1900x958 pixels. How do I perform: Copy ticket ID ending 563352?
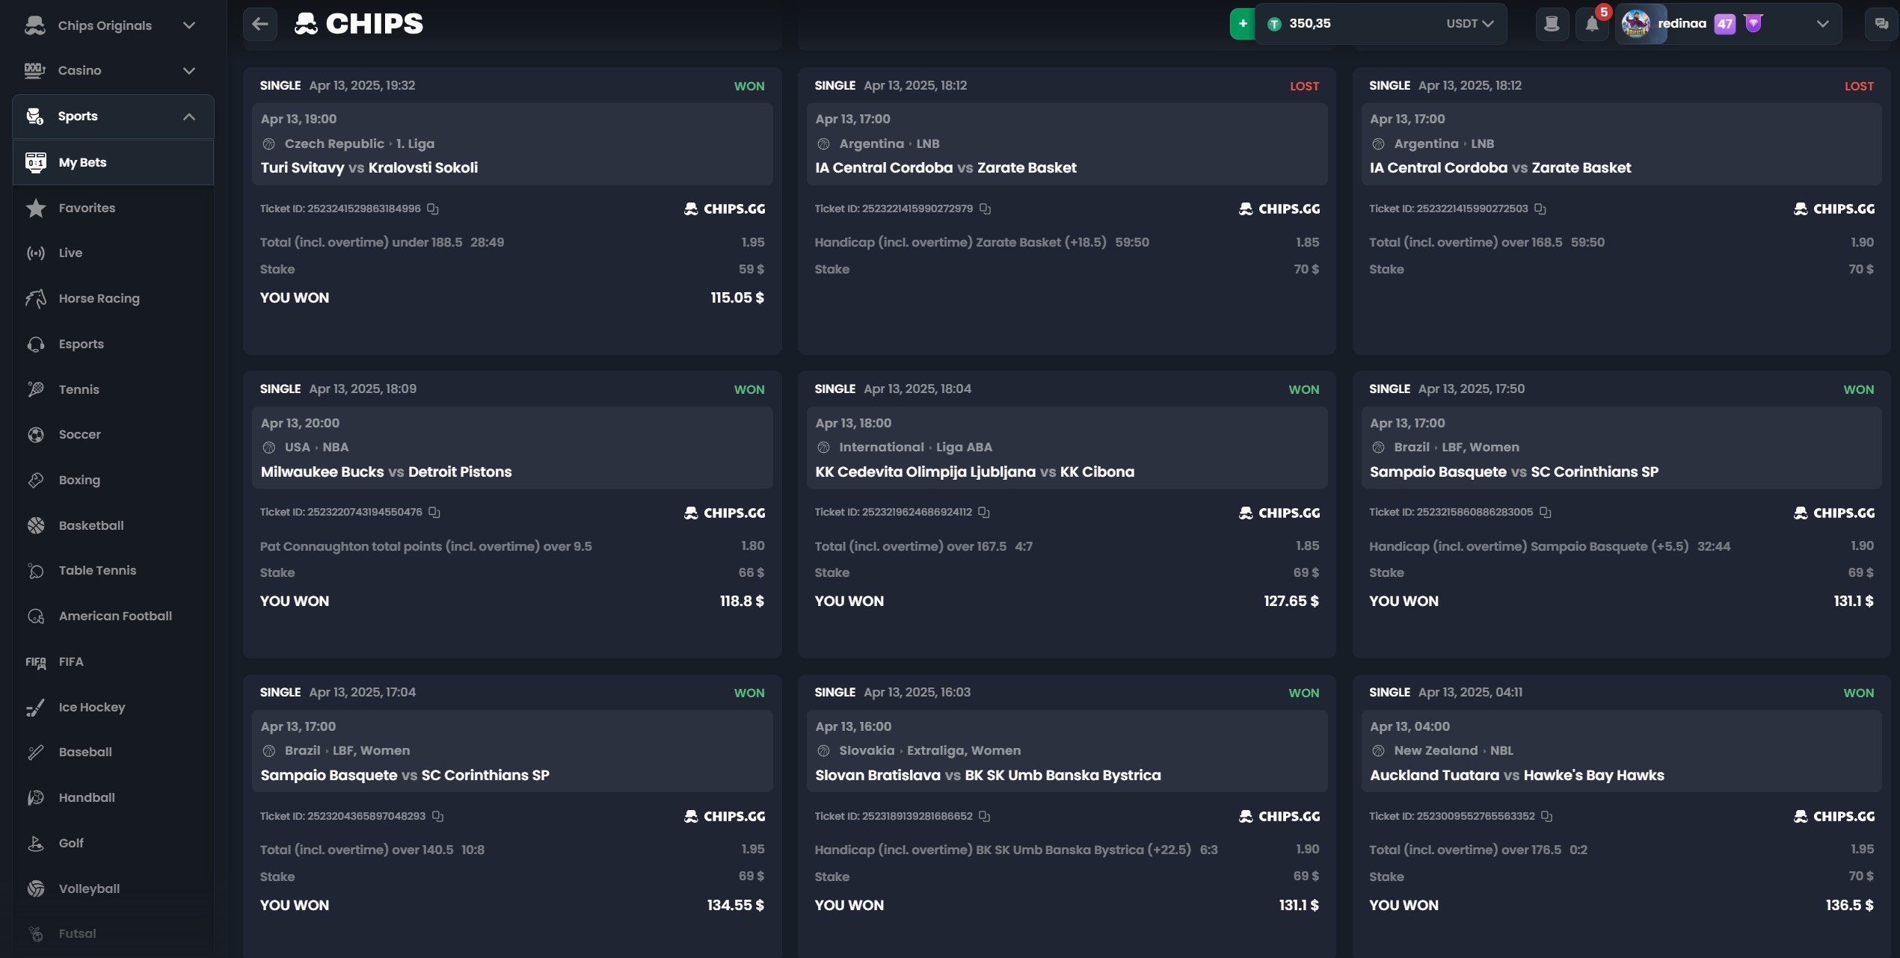click(x=1546, y=816)
